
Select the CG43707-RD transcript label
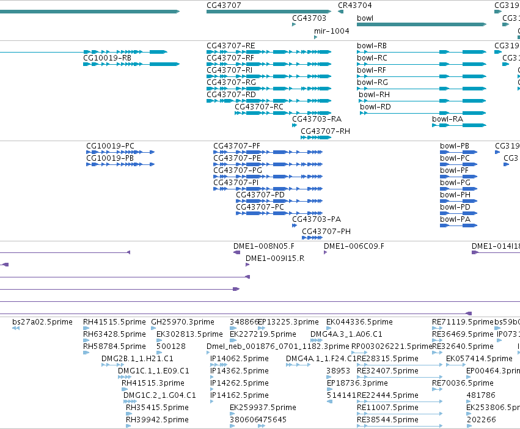[x=231, y=95]
